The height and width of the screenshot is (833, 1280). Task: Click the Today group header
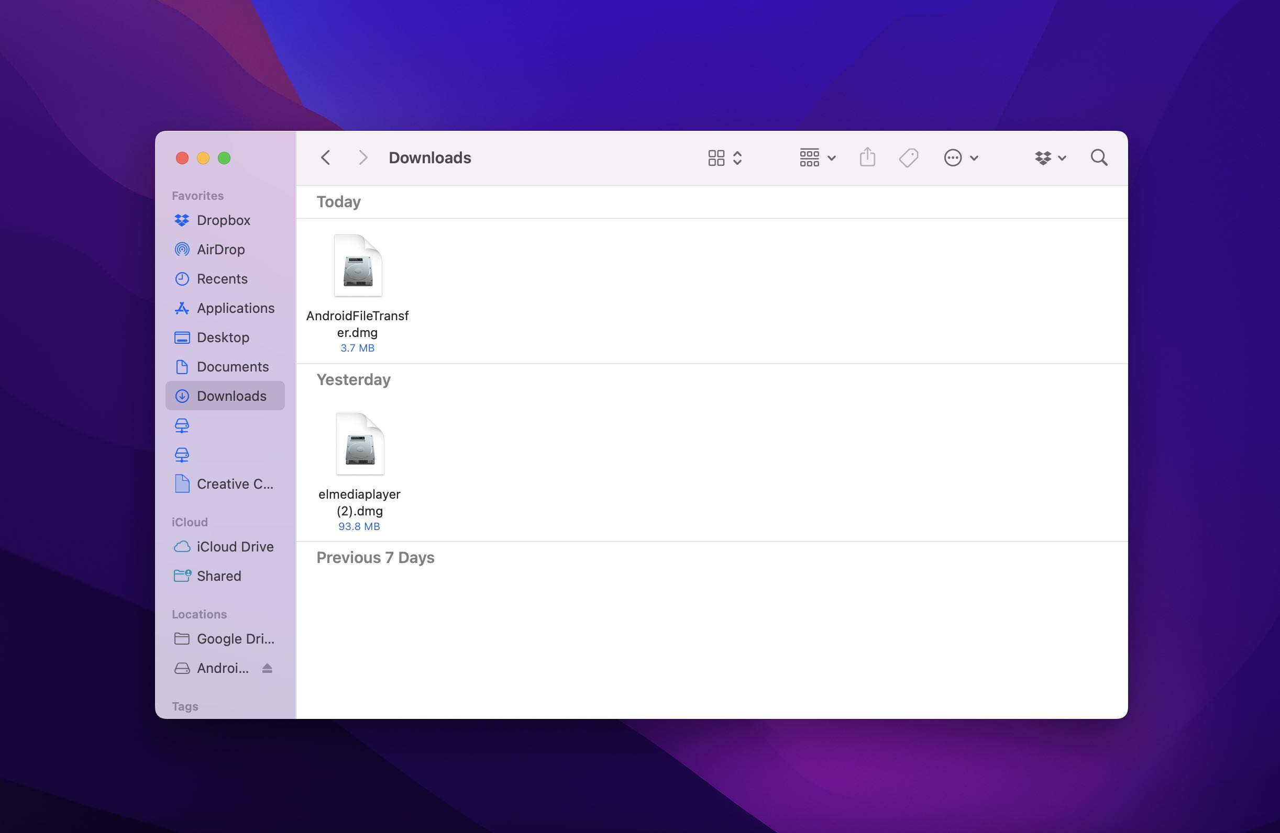click(x=338, y=201)
